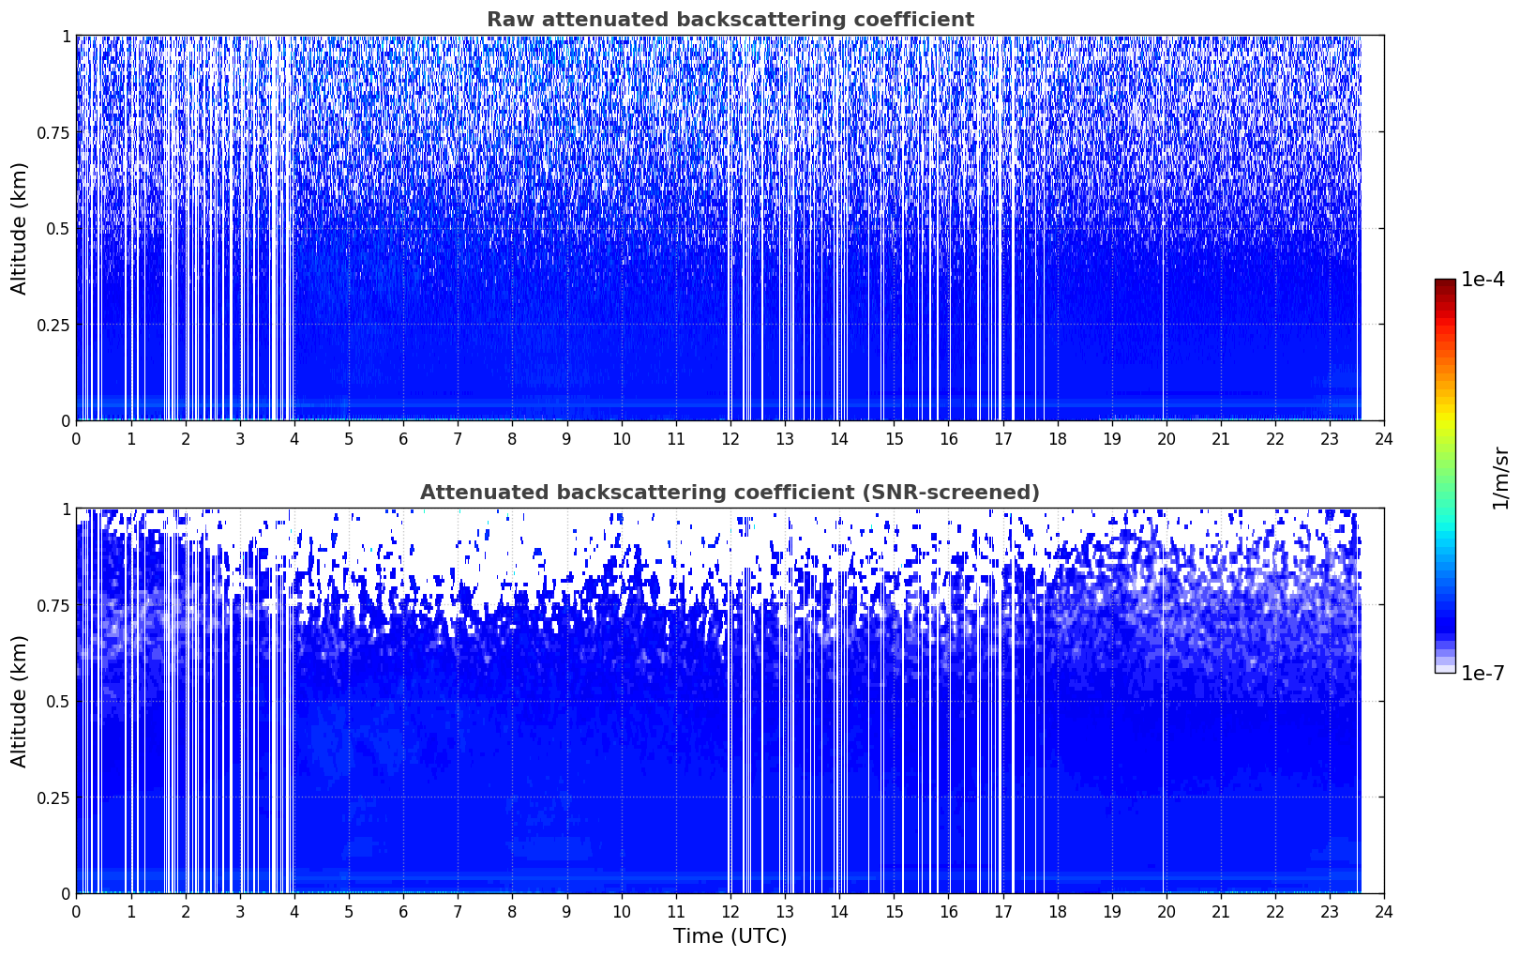Screen dimensions: 1520x957
Task: Click the '24' time tick under the top plot
Action: [x=1383, y=439]
